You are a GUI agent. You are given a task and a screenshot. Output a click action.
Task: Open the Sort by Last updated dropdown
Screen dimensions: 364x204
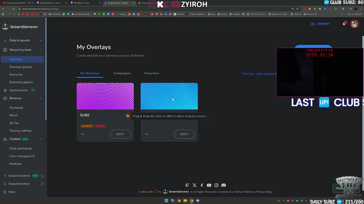pos(259,74)
